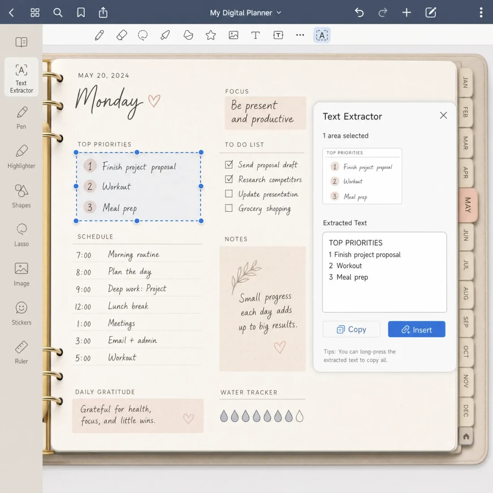Open Shapes in the left sidebar

pos(22,196)
